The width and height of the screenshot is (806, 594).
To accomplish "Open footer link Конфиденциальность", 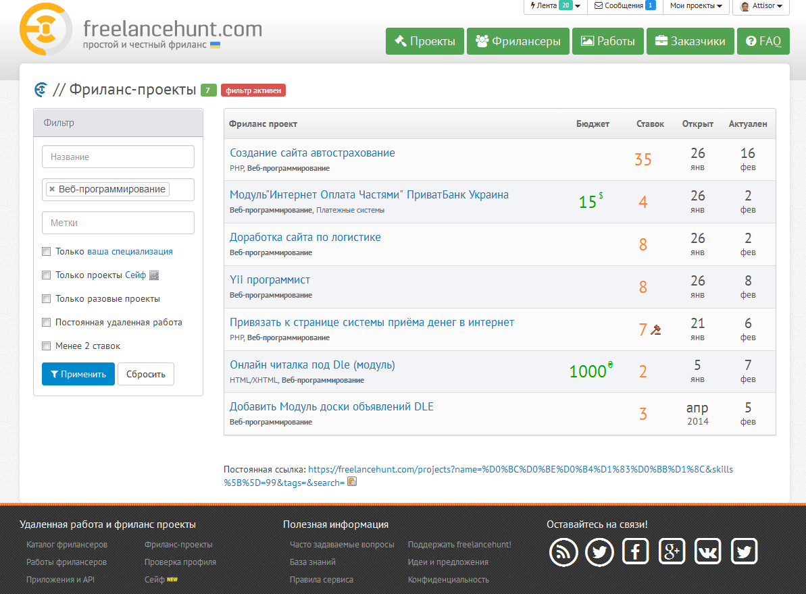I will point(448,580).
